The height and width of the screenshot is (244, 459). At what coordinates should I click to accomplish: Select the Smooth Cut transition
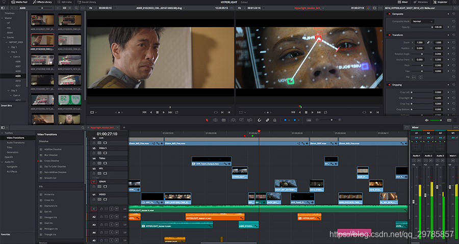[50, 178]
